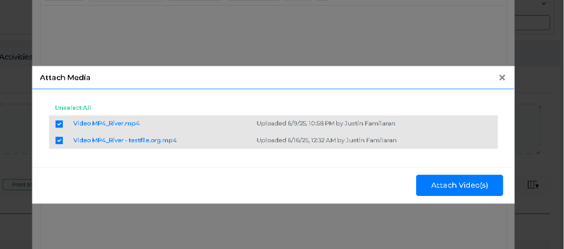This screenshot has height=249, width=564.
Task: Close the Attach Media dialog
Action: coord(502,78)
